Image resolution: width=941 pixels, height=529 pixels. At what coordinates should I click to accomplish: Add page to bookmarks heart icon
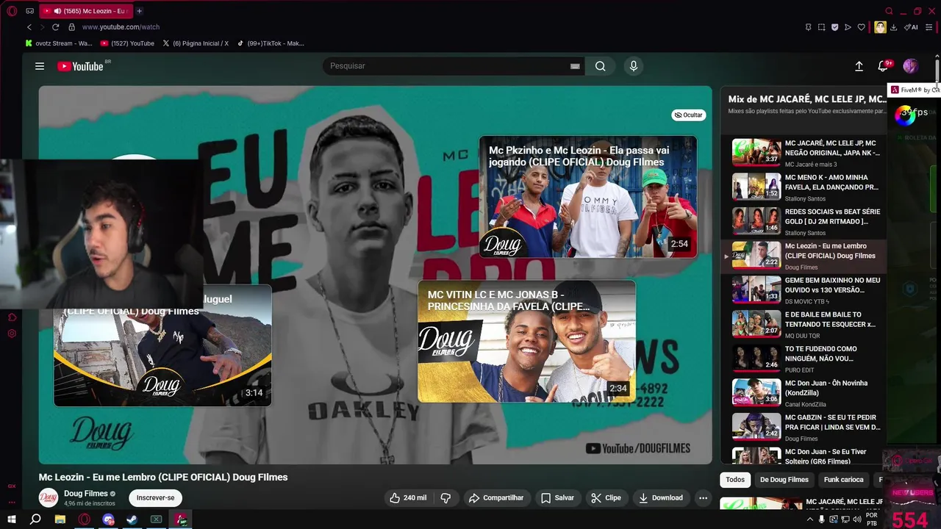(x=861, y=27)
